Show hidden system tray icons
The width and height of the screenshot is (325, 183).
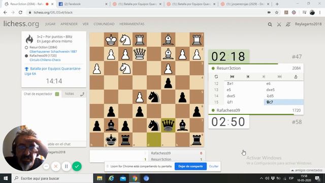(261, 178)
